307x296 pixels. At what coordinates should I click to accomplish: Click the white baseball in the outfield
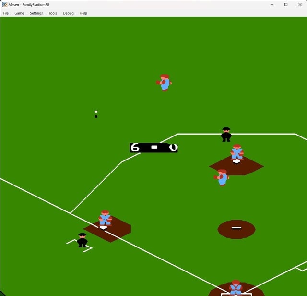96,111
